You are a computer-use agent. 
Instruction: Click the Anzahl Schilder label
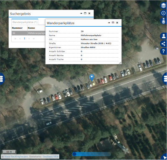[57, 51]
